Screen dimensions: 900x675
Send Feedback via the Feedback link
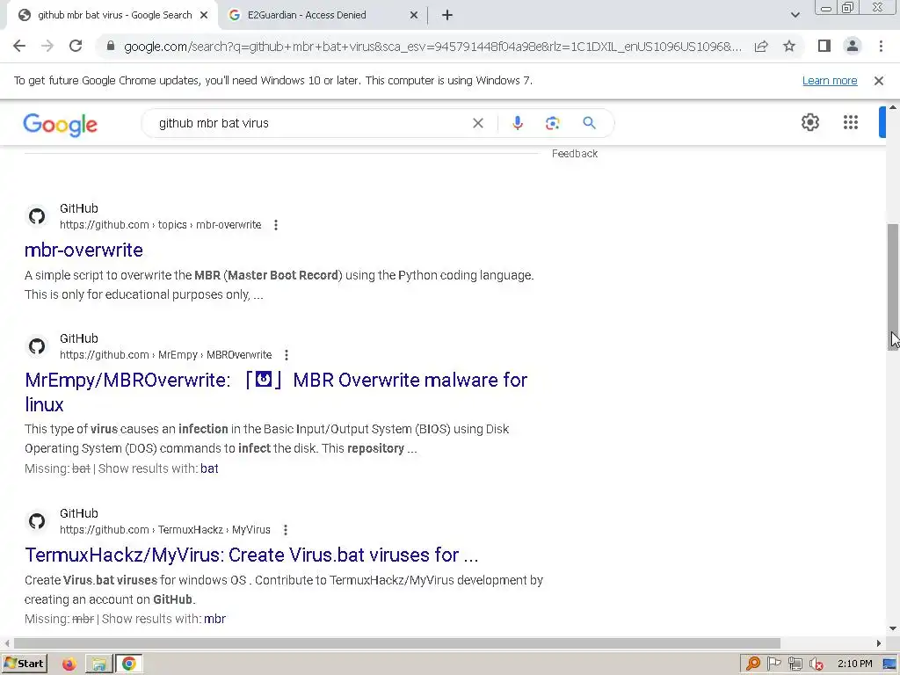pyautogui.click(x=575, y=154)
